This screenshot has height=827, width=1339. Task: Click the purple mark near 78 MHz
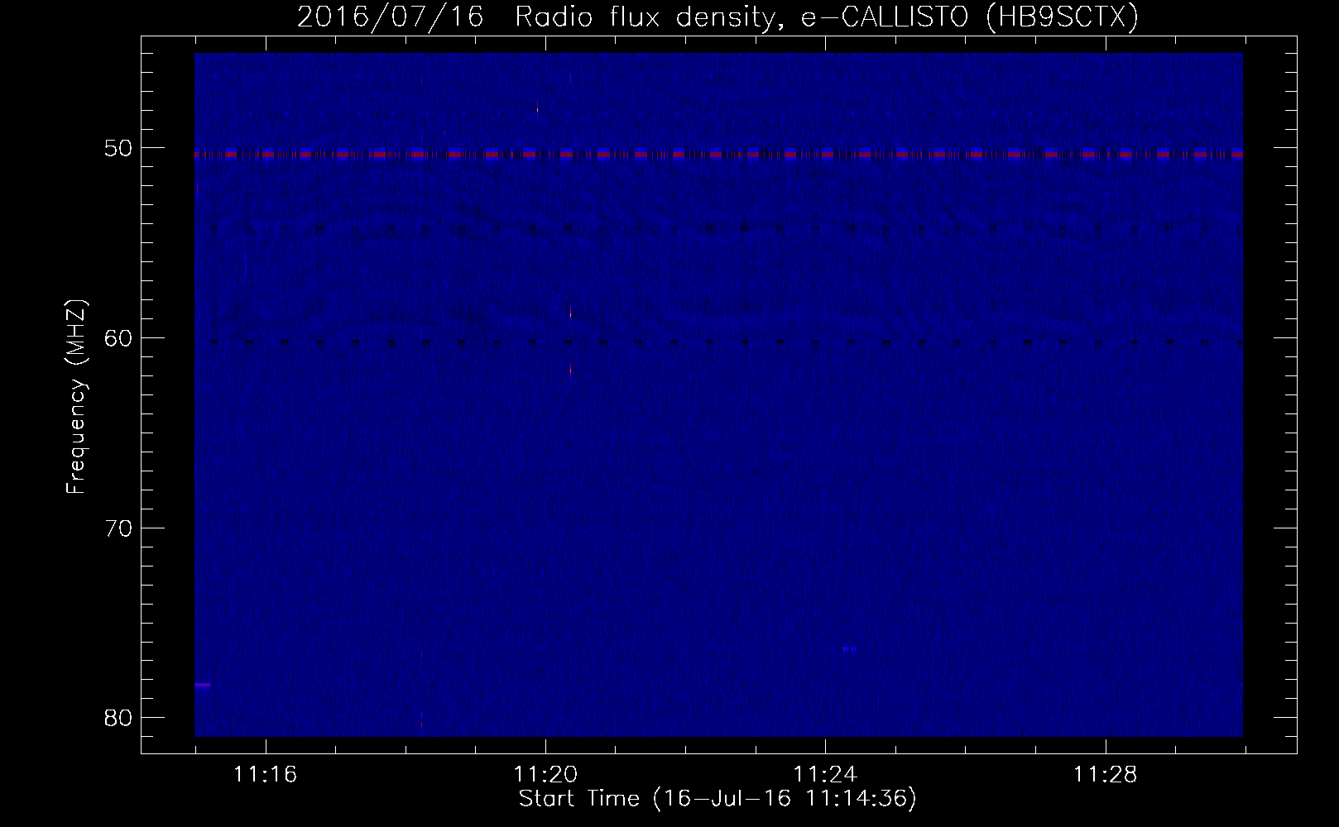[203, 685]
